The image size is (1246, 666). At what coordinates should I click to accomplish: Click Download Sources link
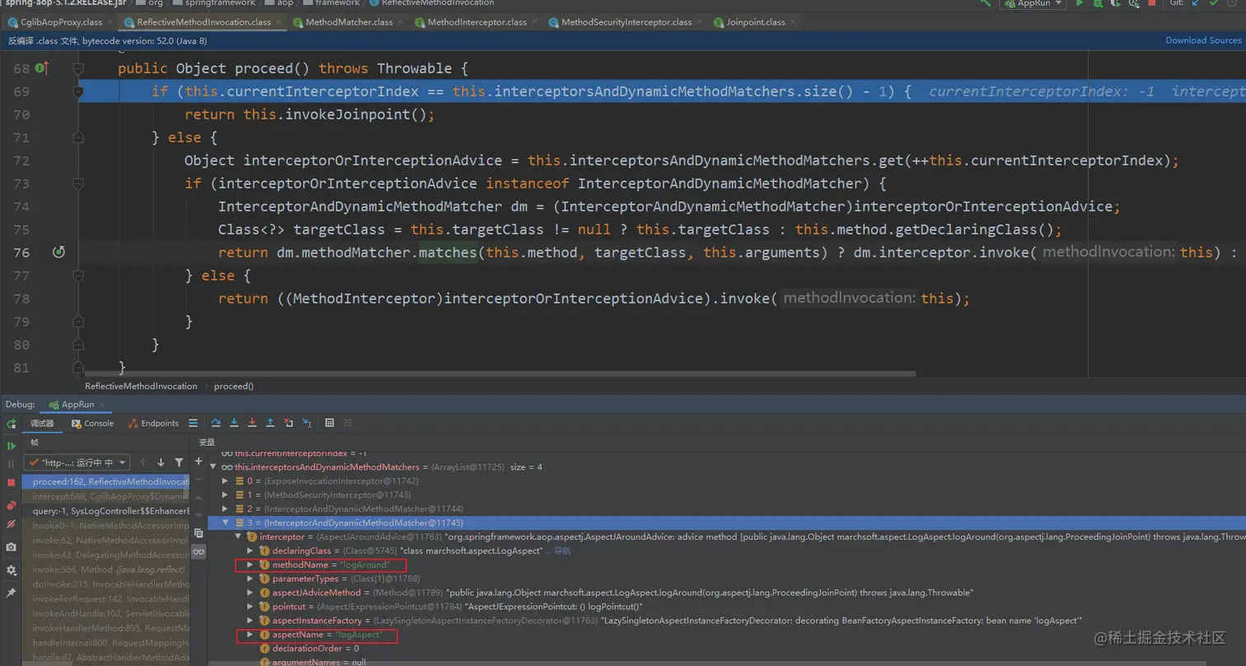coord(1203,40)
